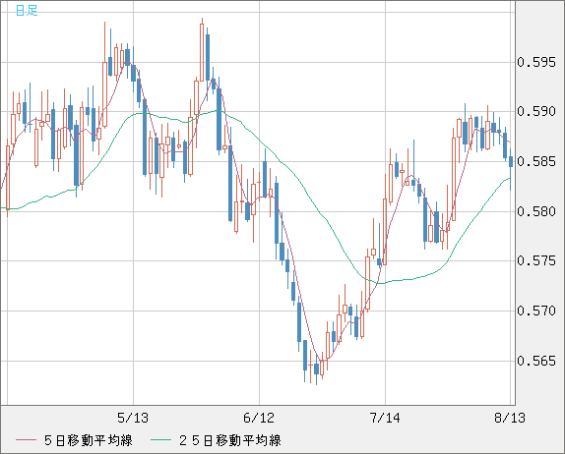This screenshot has width=565, height=454.
Task: Click the 0.575 price axis label
Action: point(536,260)
